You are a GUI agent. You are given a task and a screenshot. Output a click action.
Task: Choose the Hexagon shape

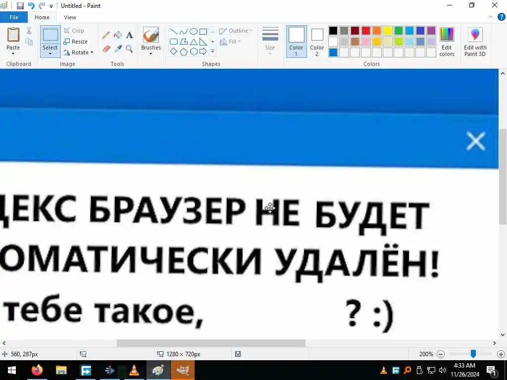[x=194, y=51]
